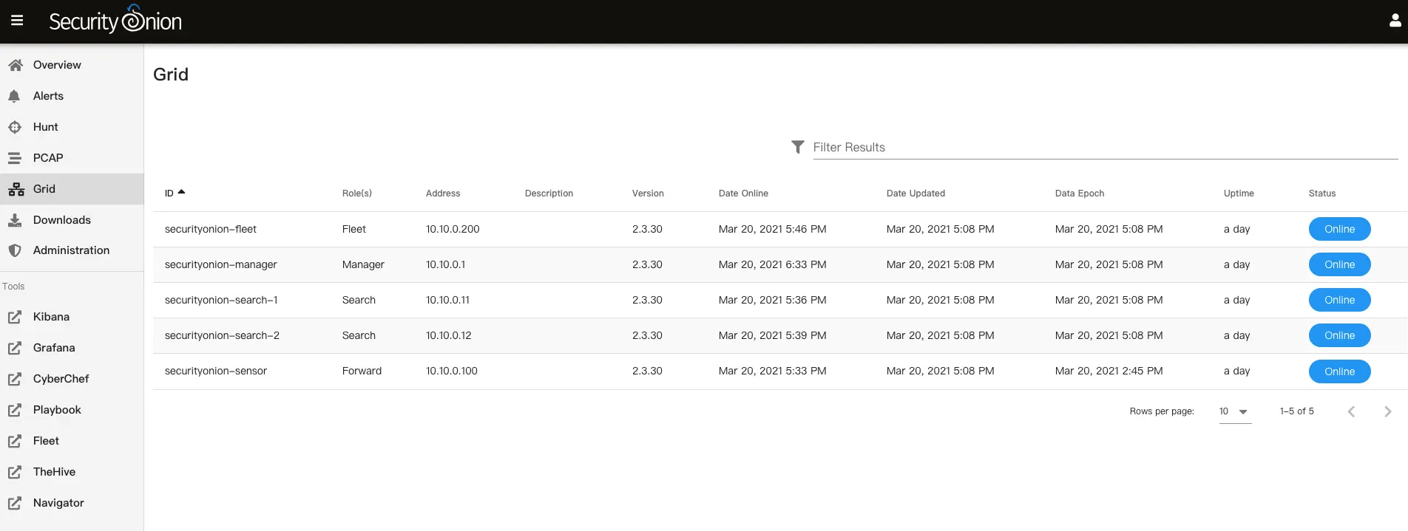Click the Administration shield icon
The height and width of the screenshot is (531, 1408).
[x=15, y=250]
